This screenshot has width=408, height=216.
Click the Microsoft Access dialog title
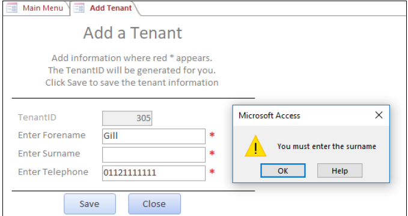269,115
